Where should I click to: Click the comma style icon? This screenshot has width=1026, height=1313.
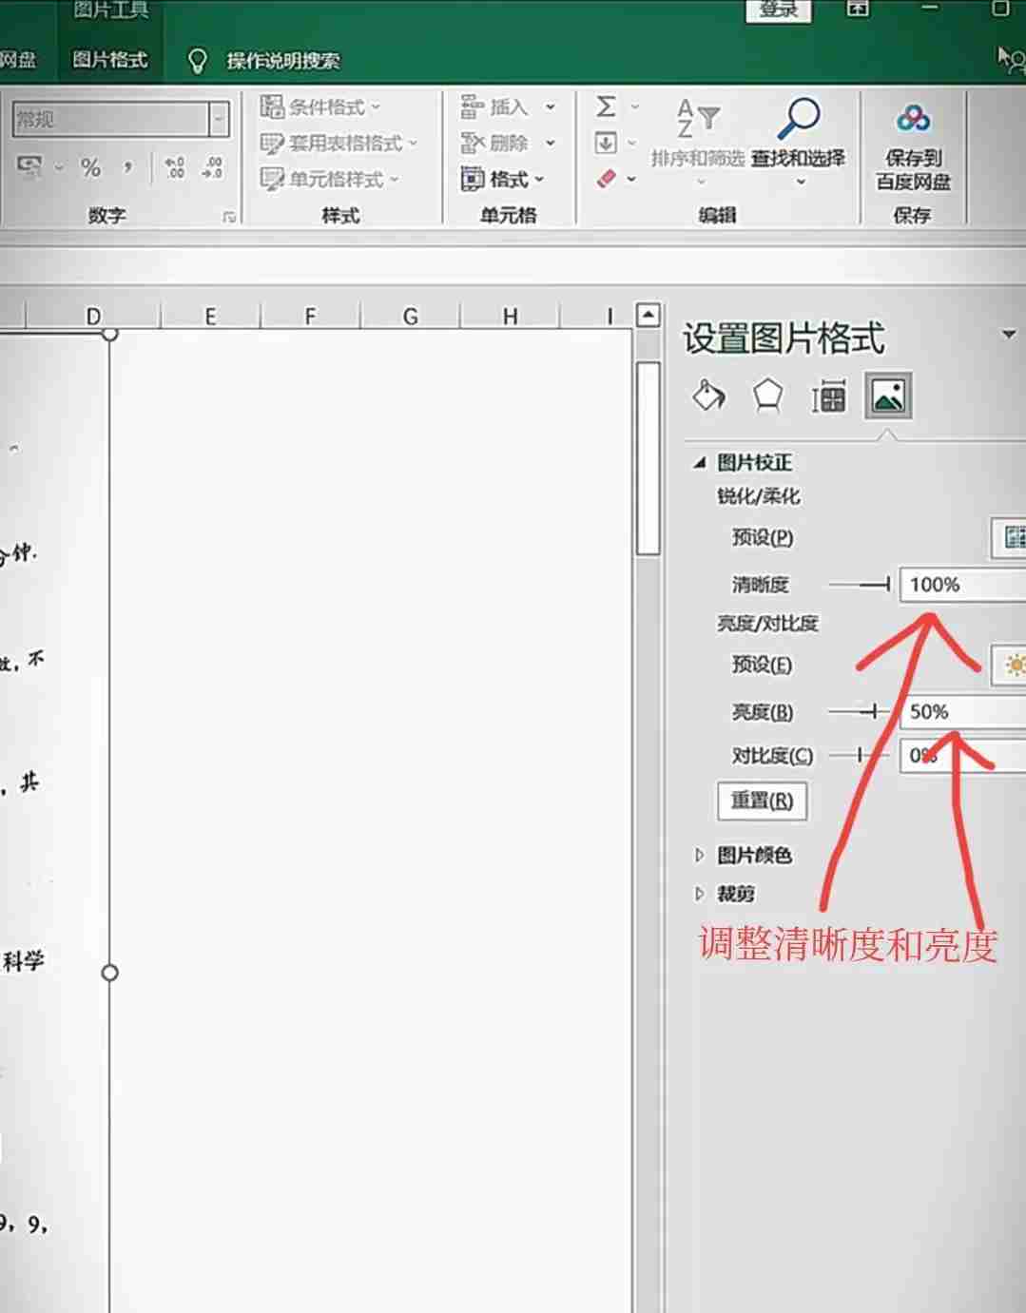[x=127, y=167]
